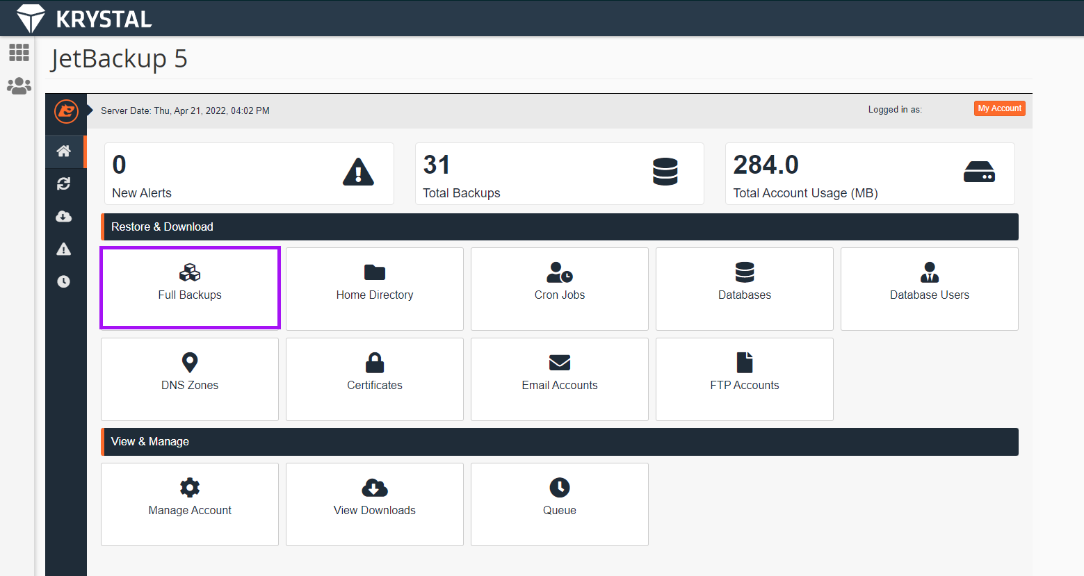Open the Certificates tile
This screenshot has width=1084, height=576.
pos(375,379)
